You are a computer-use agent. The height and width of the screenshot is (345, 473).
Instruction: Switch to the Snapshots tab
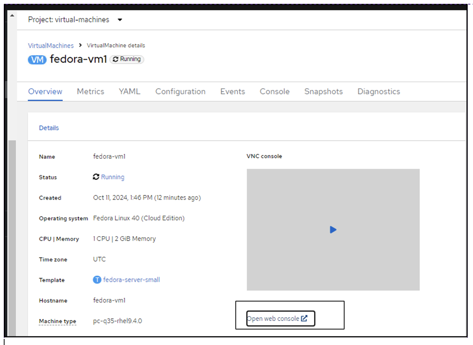coord(323,91)
